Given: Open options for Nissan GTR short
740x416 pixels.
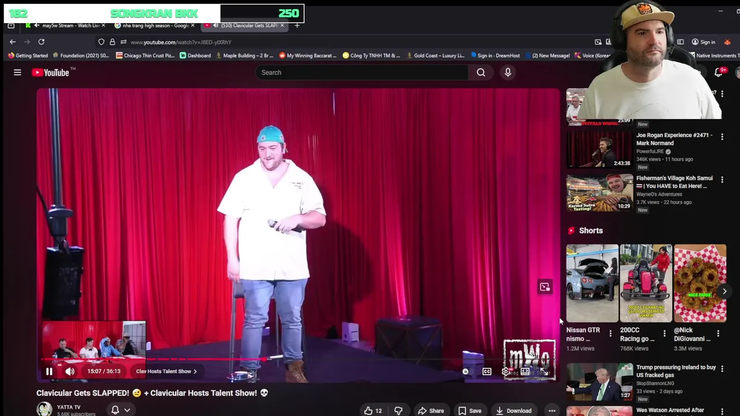Looking at the screenshot, I should (x=610, y=333).
